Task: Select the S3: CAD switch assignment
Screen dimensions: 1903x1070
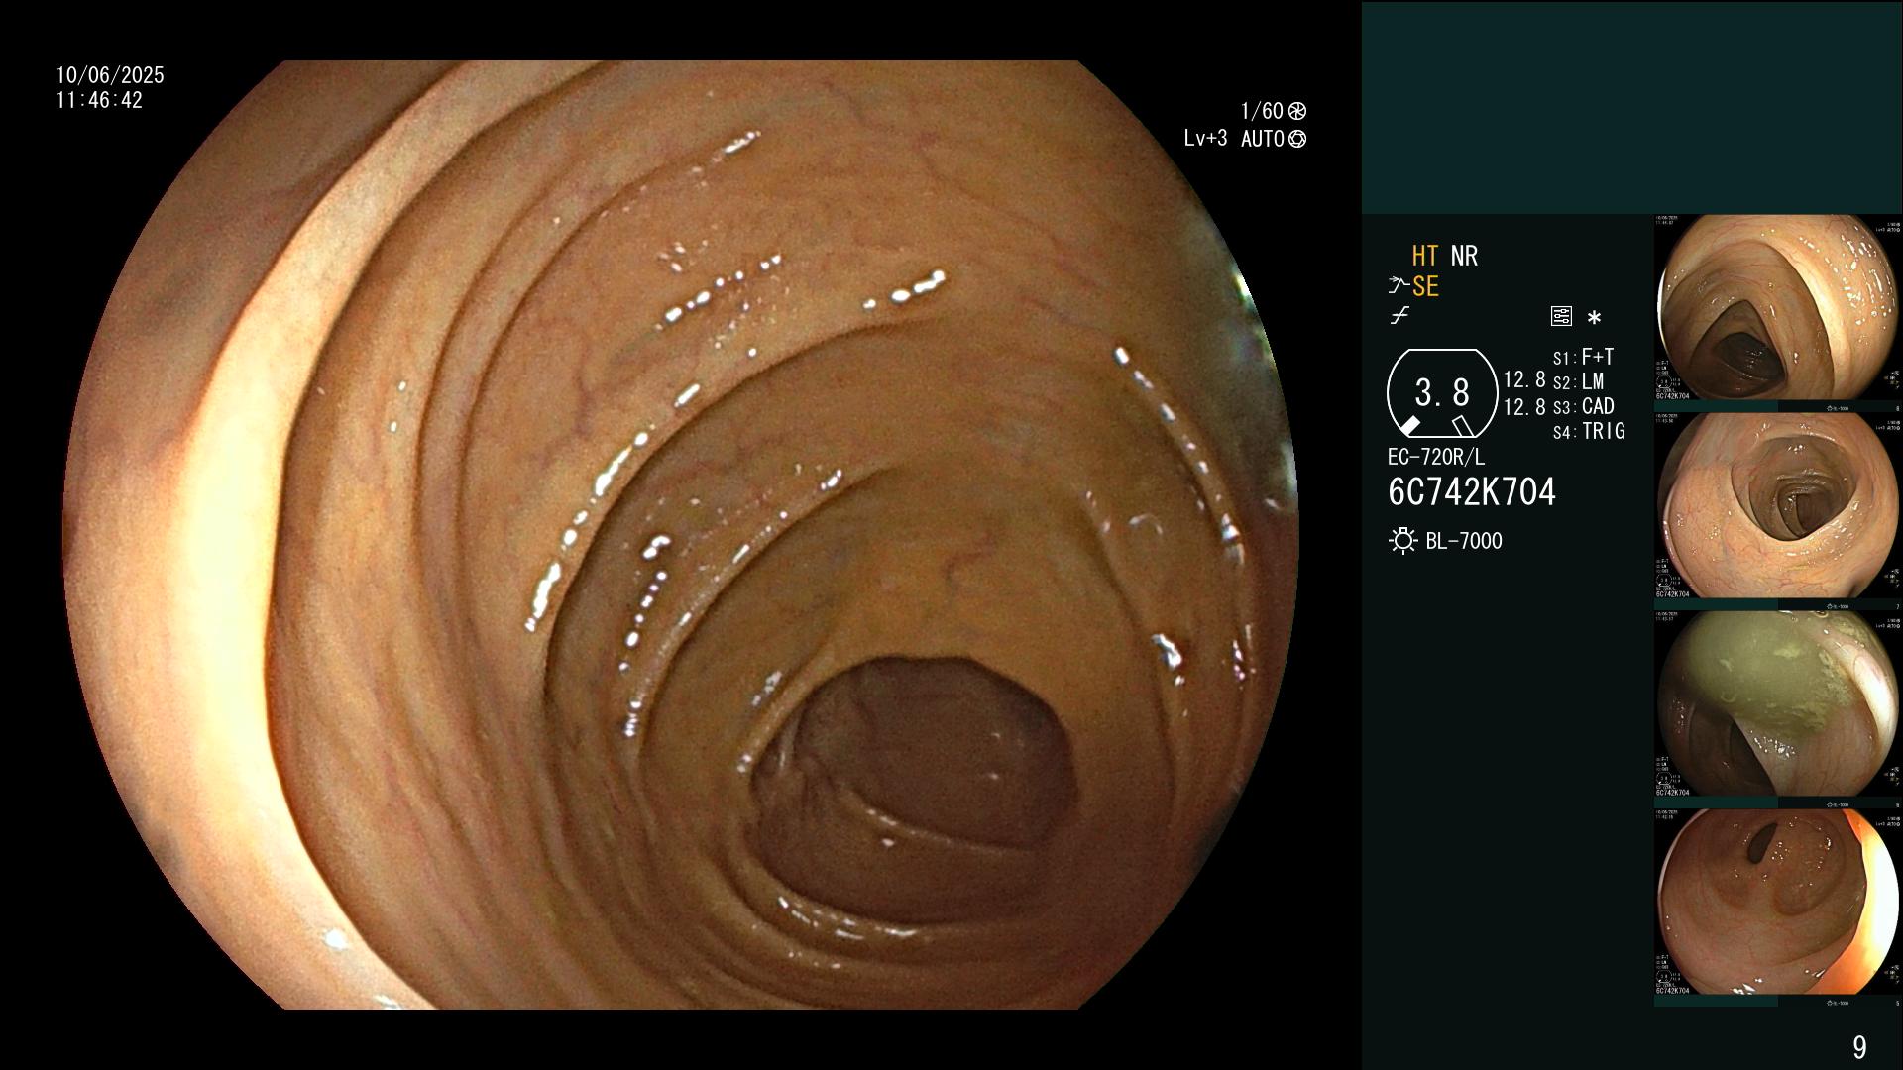Action: 1584,406
